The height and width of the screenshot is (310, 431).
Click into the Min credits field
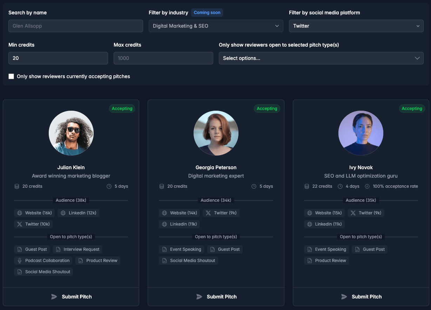tap(58, 58)
